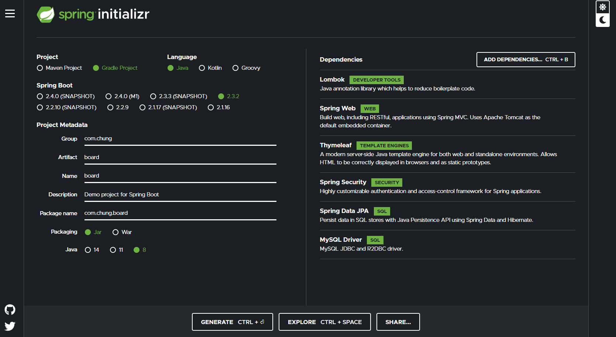Switch to dark theme moon icon
Viewport: 616px width, 337px height.
pyautogui.click(x=603, y=20)
